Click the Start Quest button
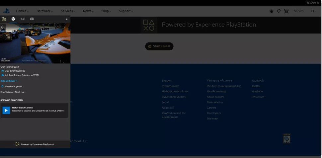The image size is (322, 158). click(x=159, y=46)
